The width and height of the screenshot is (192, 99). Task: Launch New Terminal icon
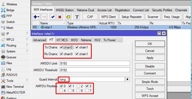[x=3, y=87]
